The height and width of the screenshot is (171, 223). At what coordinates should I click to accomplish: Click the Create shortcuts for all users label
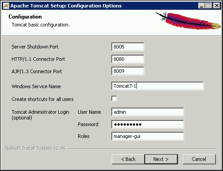point(42,99)
